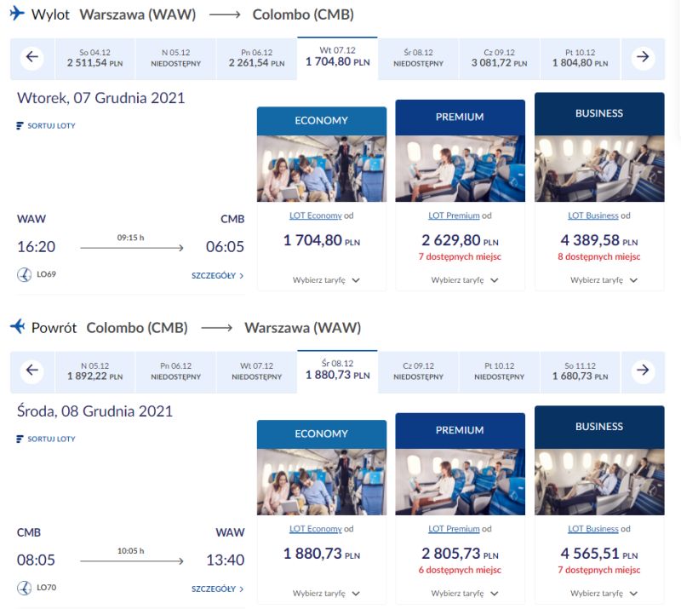Click return Economy price 1 880,73 PLN

tap(322, 554)
